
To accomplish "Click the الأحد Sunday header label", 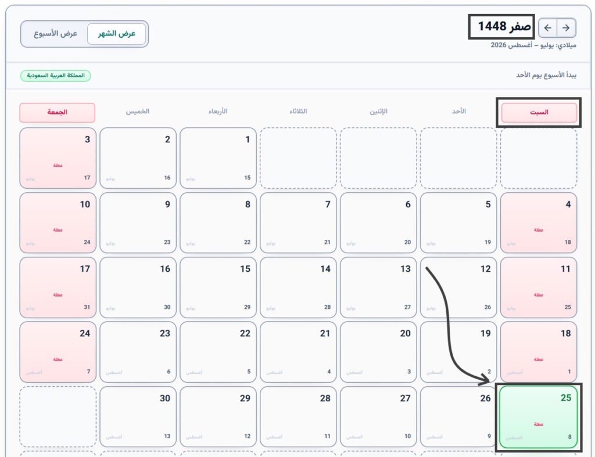I will (459, 111).
